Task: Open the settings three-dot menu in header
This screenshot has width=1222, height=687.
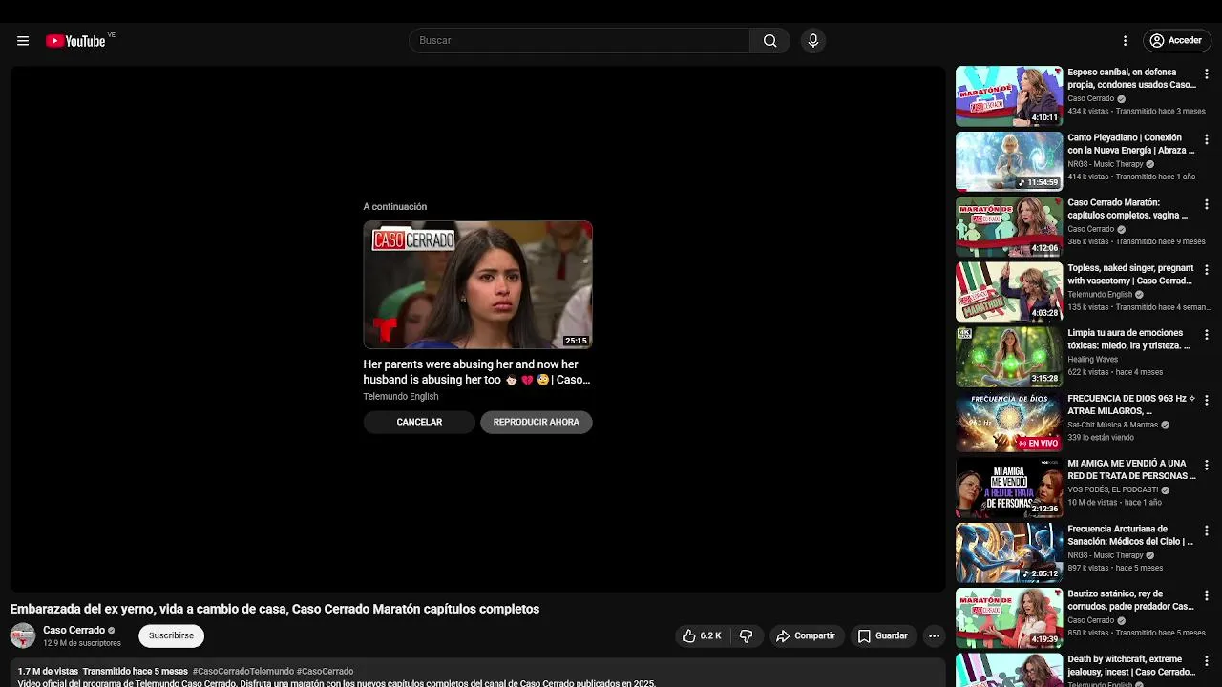Action: pyautogui.click(x=1125, y=41)
